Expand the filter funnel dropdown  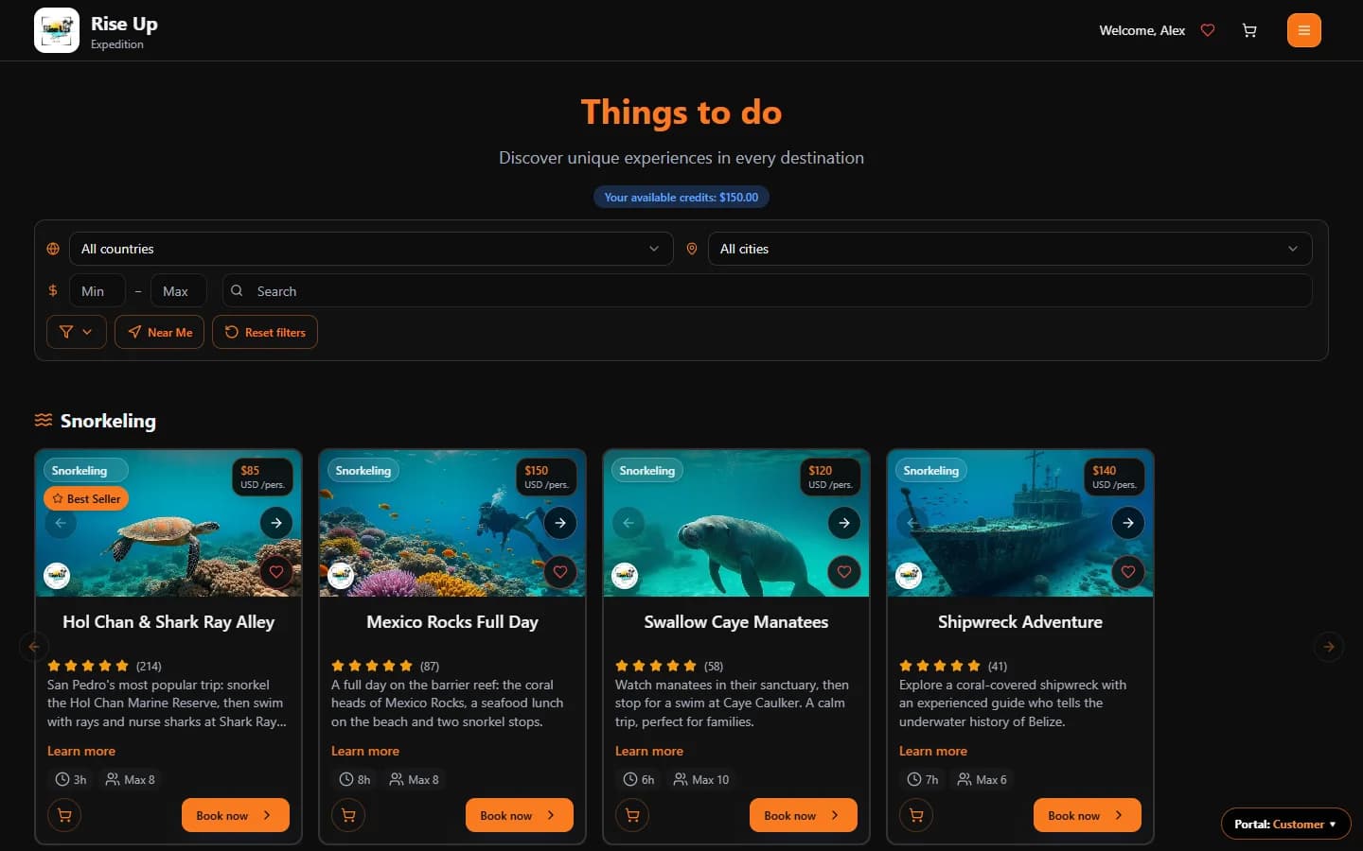tap(77, 332)
